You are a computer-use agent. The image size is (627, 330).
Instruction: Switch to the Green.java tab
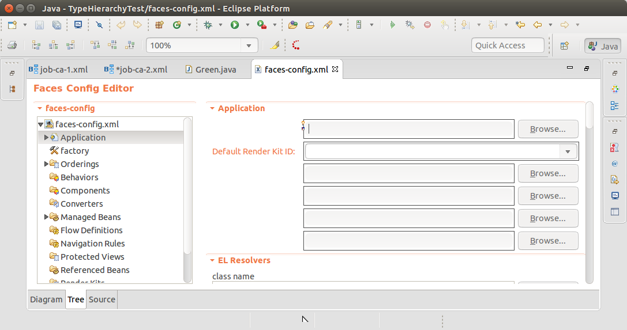pos(211,70)
